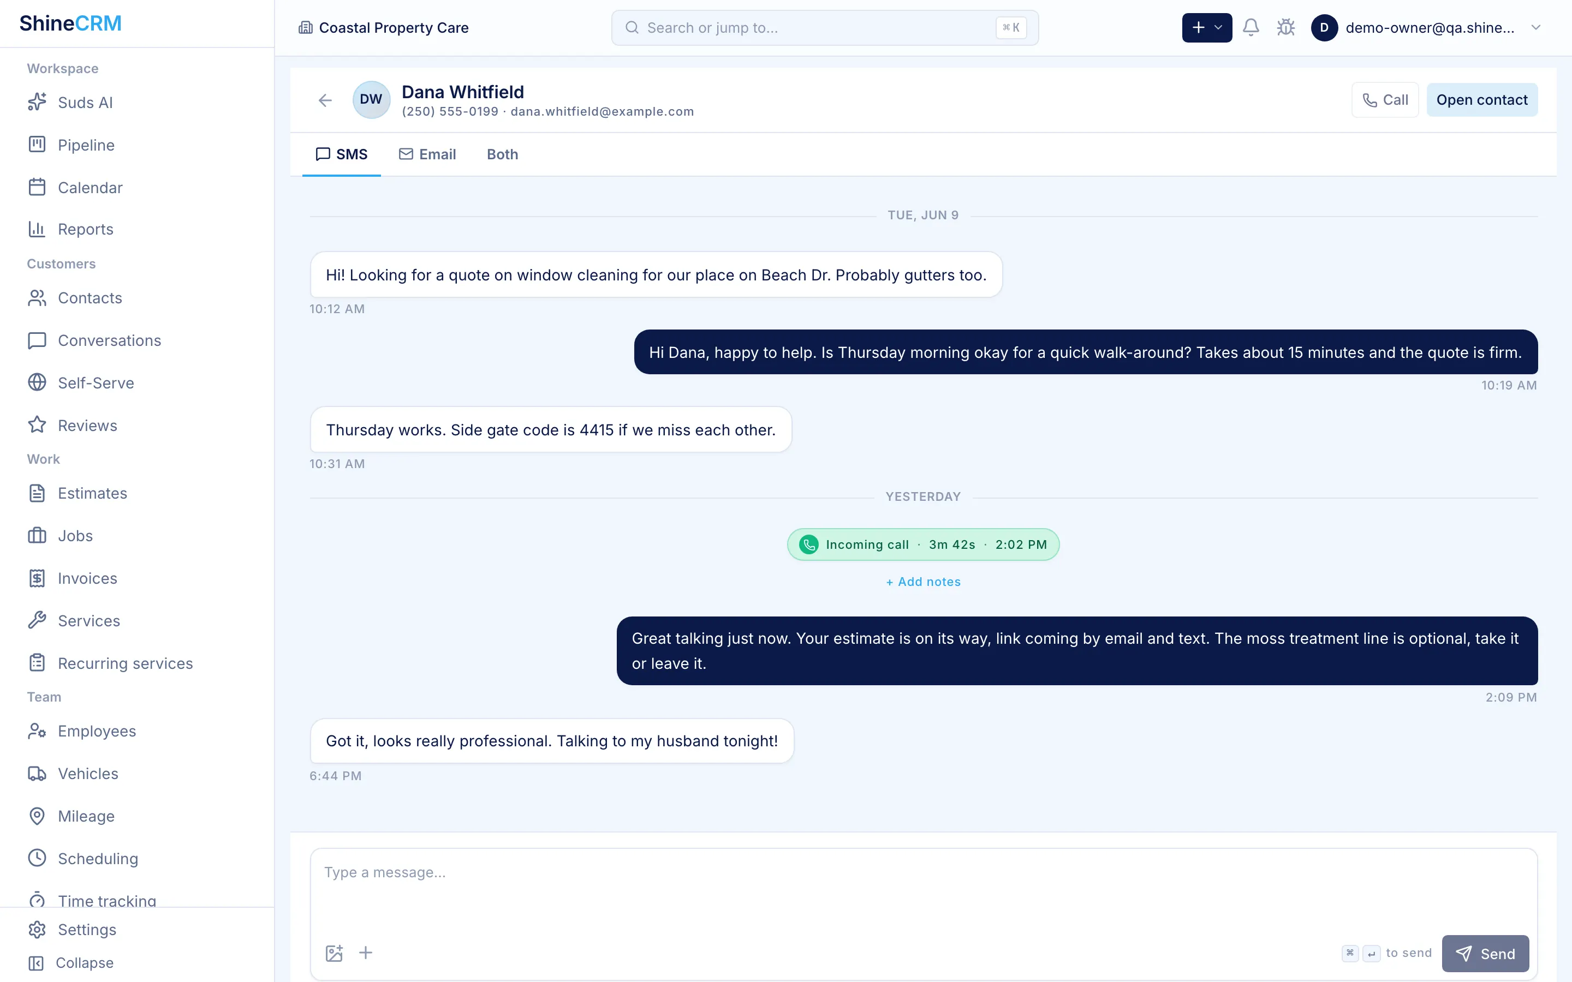1572x982 pixels.
Task: Open the Coastal Property Care workspace
Action: pyautogui.click(x=384, y=27)
